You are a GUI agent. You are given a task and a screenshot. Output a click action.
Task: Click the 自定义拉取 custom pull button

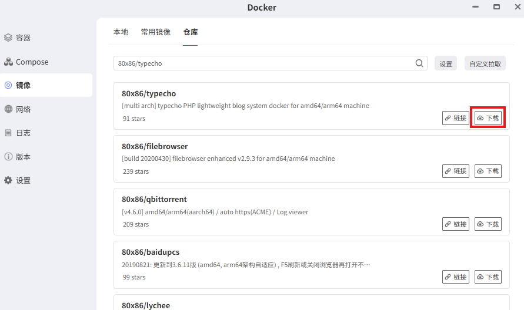[485, 63]
